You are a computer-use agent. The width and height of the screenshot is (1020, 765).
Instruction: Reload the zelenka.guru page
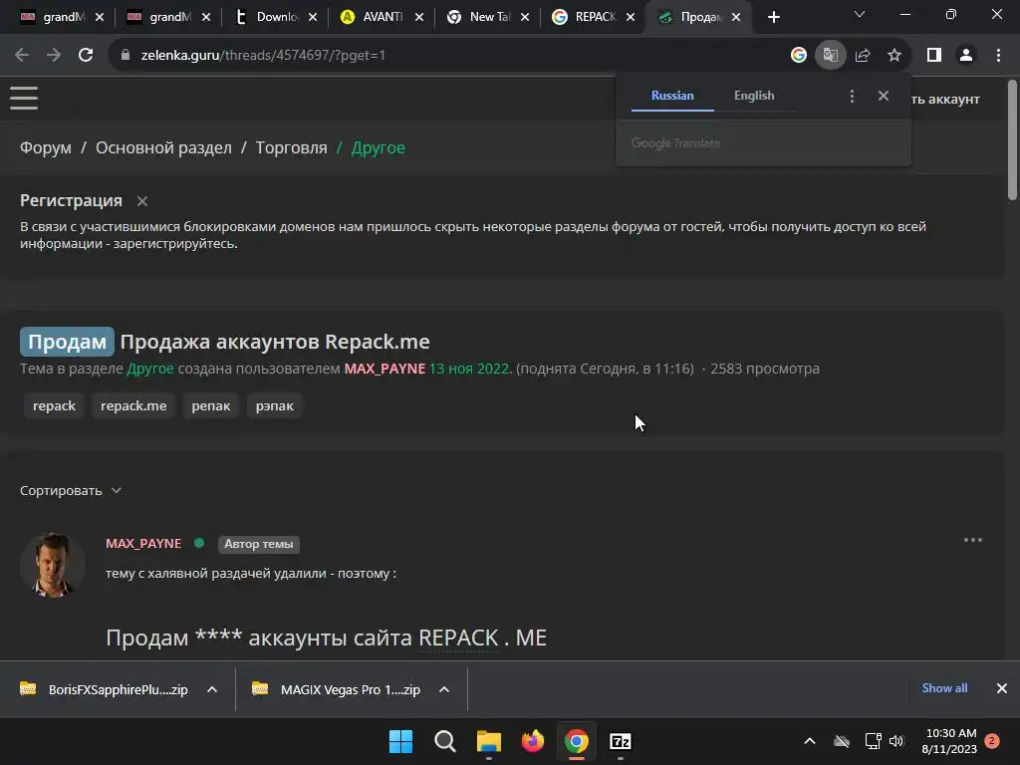coord(86,56)
